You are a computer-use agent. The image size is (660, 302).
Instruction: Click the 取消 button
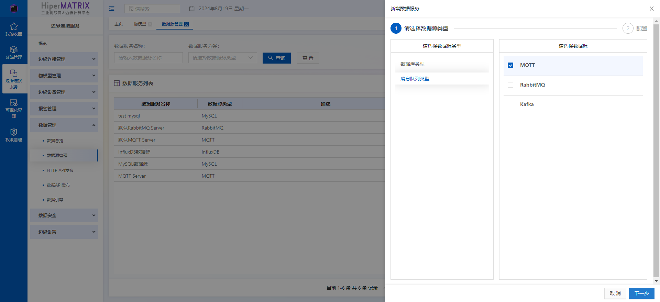(x=615, y=293)
